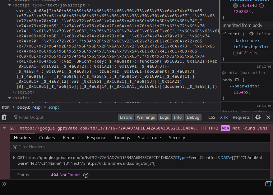Viewport: 273px width, 195px height.
Task: Click the Inherited from body header
Action: [247, 26]
